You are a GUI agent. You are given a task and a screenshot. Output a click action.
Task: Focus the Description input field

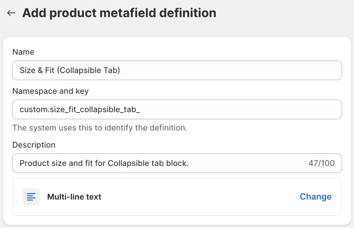245,163
